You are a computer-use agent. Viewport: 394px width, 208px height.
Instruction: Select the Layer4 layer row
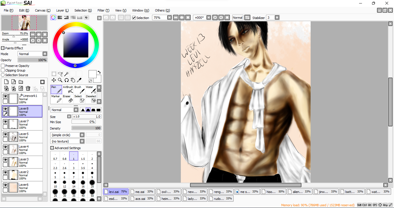[22, 150]
